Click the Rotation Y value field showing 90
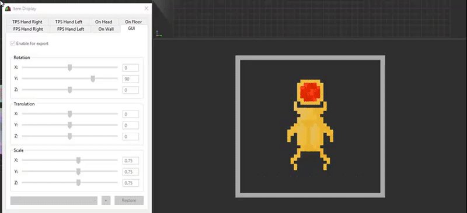The height and width of the screenshot is (213, 467). [130, 79]
